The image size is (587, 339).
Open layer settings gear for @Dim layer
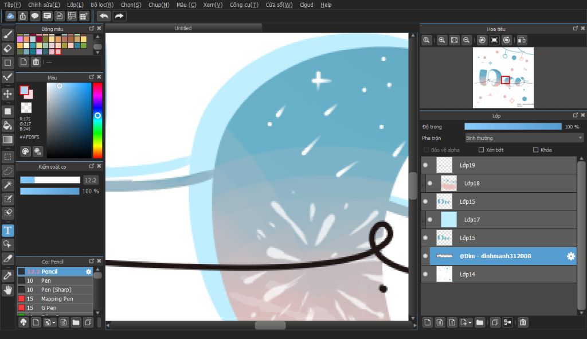(570, 256)
